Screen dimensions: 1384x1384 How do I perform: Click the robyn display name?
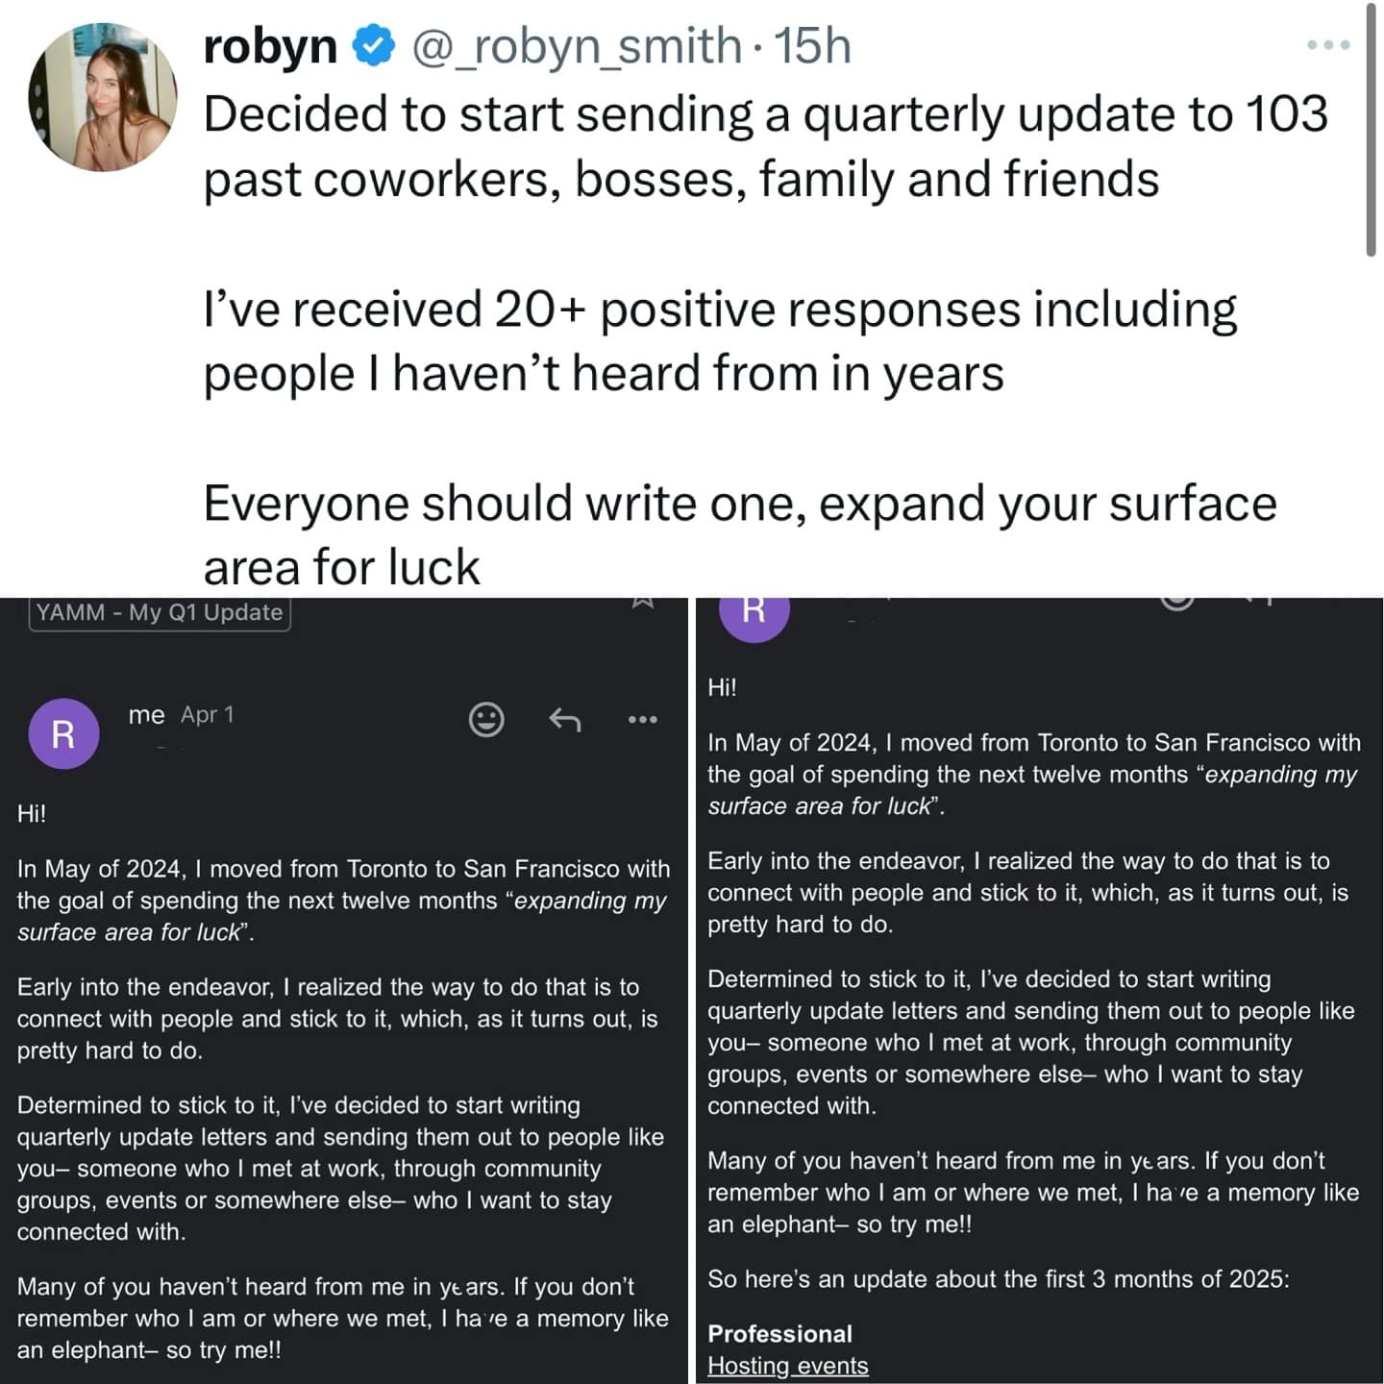point(270,46)
